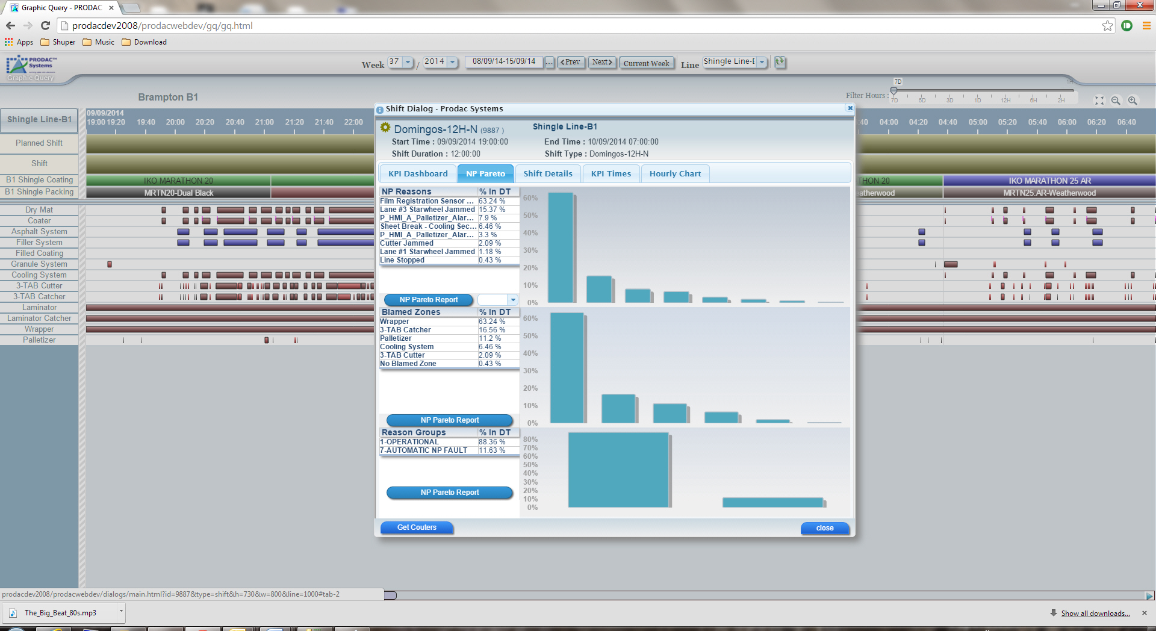1156x631 pixels.
Task: Open the Line selection dropdown
Action: pyautogui.click(x=762, y=62)
